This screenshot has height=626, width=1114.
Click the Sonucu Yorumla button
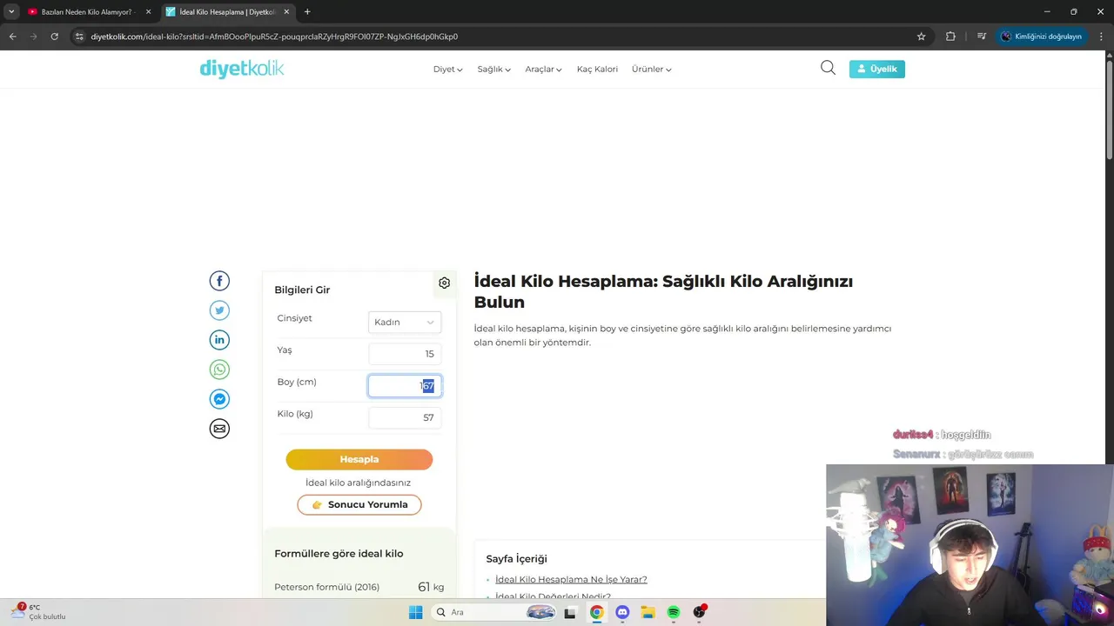click(359, 504)
